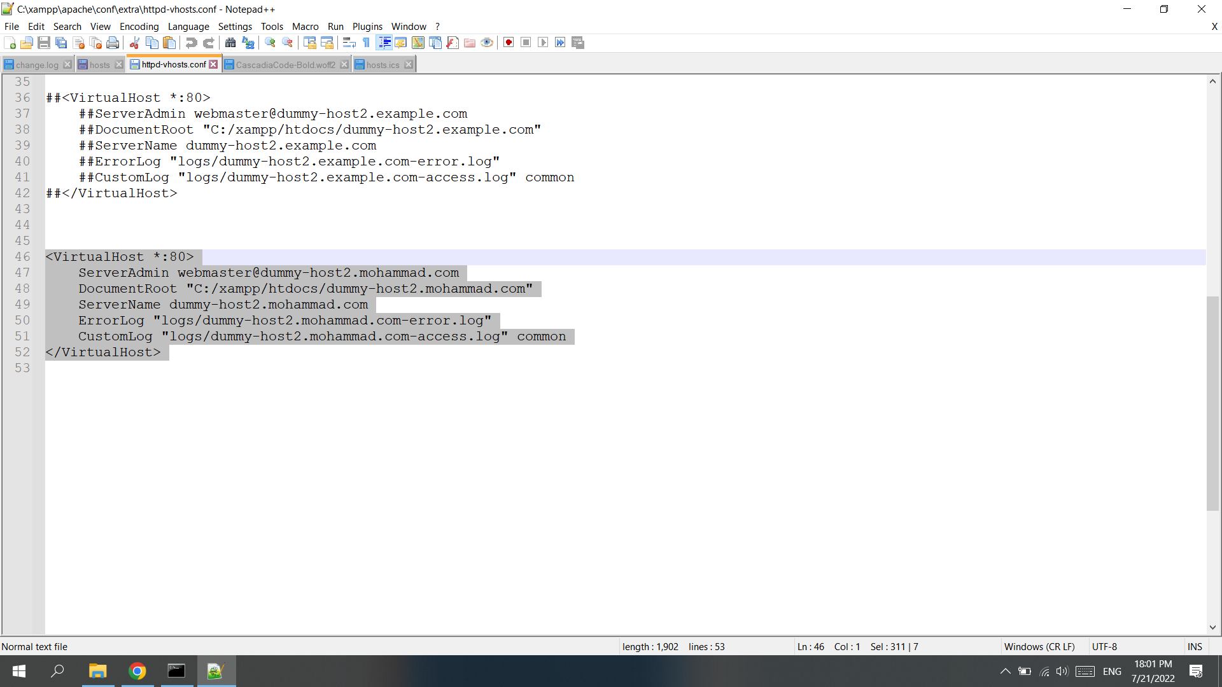Click the macro Playback icon
The height and width of the screenshot is (687, 1222).
click(543, 43)
